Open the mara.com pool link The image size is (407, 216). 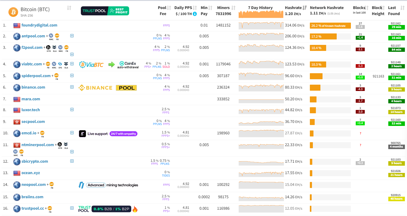(31, 99)
